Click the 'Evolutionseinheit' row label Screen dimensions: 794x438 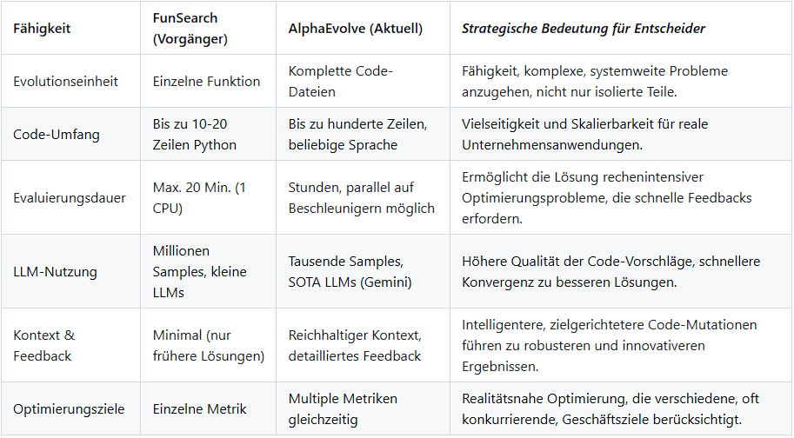[65, 81]
